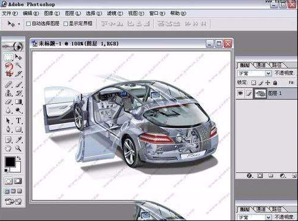Open the 图像 menu
The width and height of the screenshot is (298, 221).
pyautogui.click(x=52, y=13)
